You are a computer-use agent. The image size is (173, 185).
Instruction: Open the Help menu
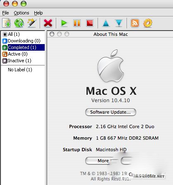pos(38,13)
